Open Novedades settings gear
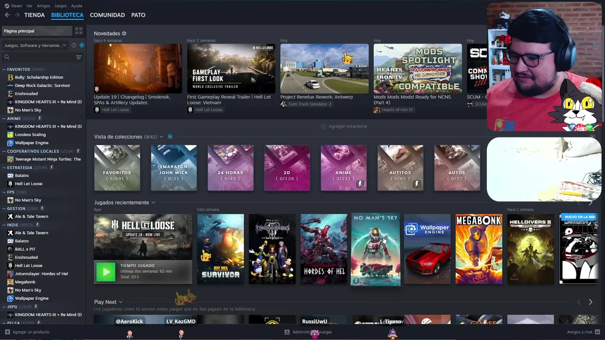The height and width of the screenshot is (340, 605). click(124, 34)
